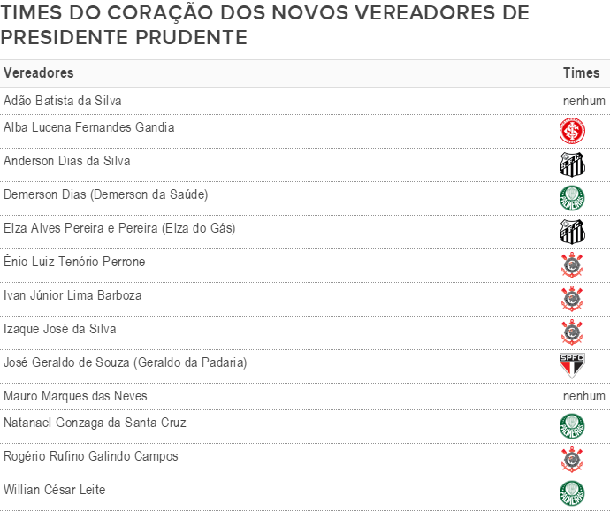
Task: Select the name Alba Lucena Fernandes Gandia
Action: 88,127
